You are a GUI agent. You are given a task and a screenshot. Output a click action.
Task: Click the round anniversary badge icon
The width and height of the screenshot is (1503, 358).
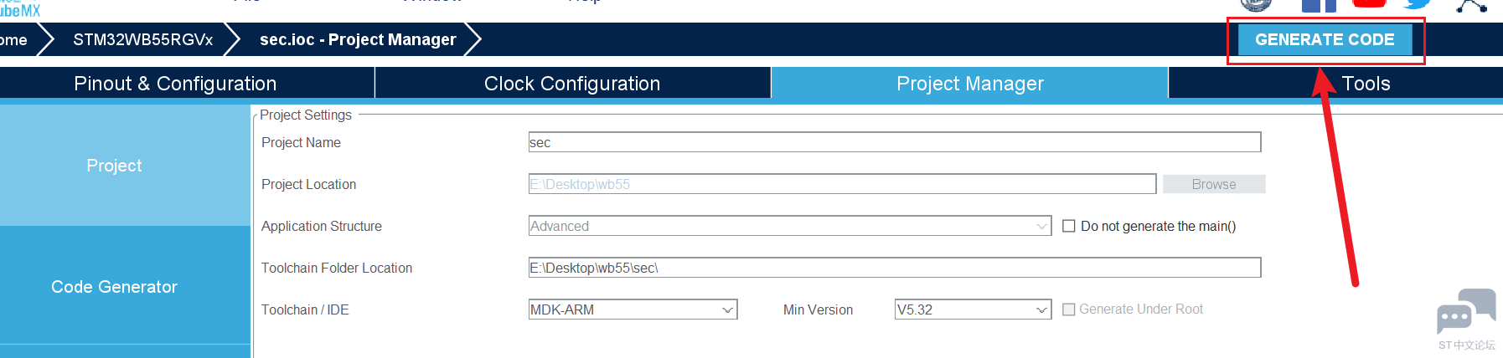click(1255, 5)
